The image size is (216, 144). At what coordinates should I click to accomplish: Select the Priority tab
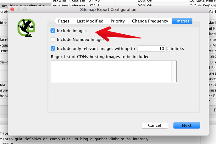[118, 21]
